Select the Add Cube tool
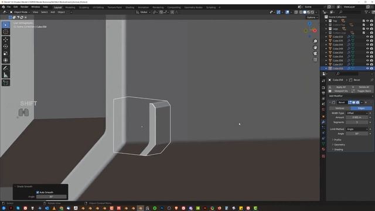375x211 pixels. click(x=6, y=83)
